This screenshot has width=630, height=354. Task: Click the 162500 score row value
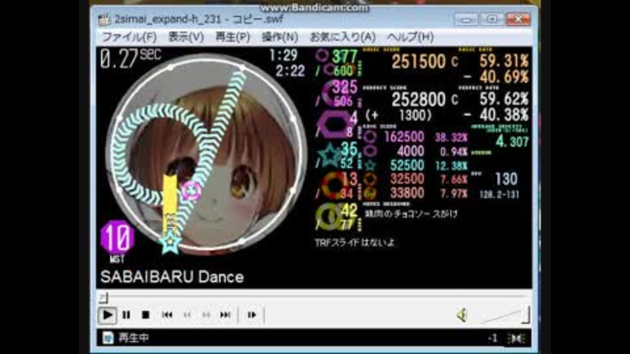click(x=404, y=137)
